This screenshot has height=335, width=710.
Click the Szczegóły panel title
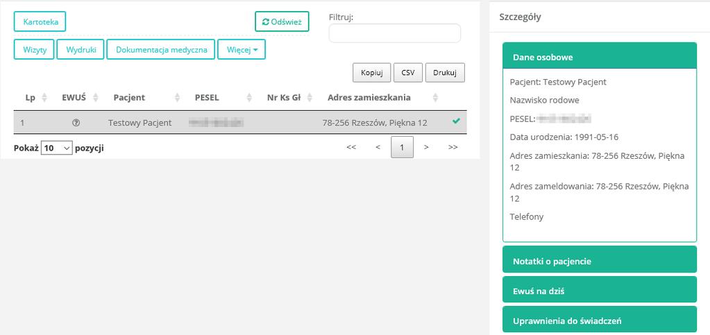520,17
